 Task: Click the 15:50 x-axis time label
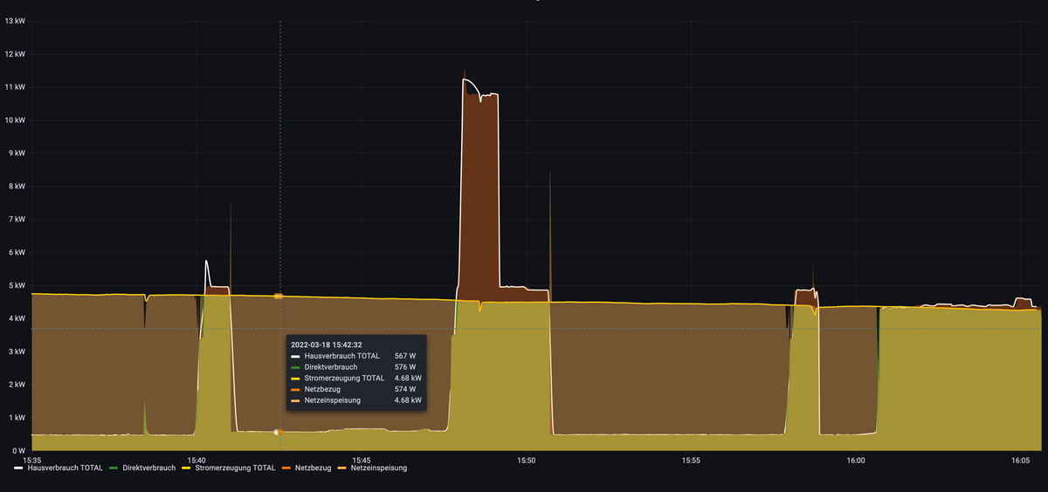(526, 460)
